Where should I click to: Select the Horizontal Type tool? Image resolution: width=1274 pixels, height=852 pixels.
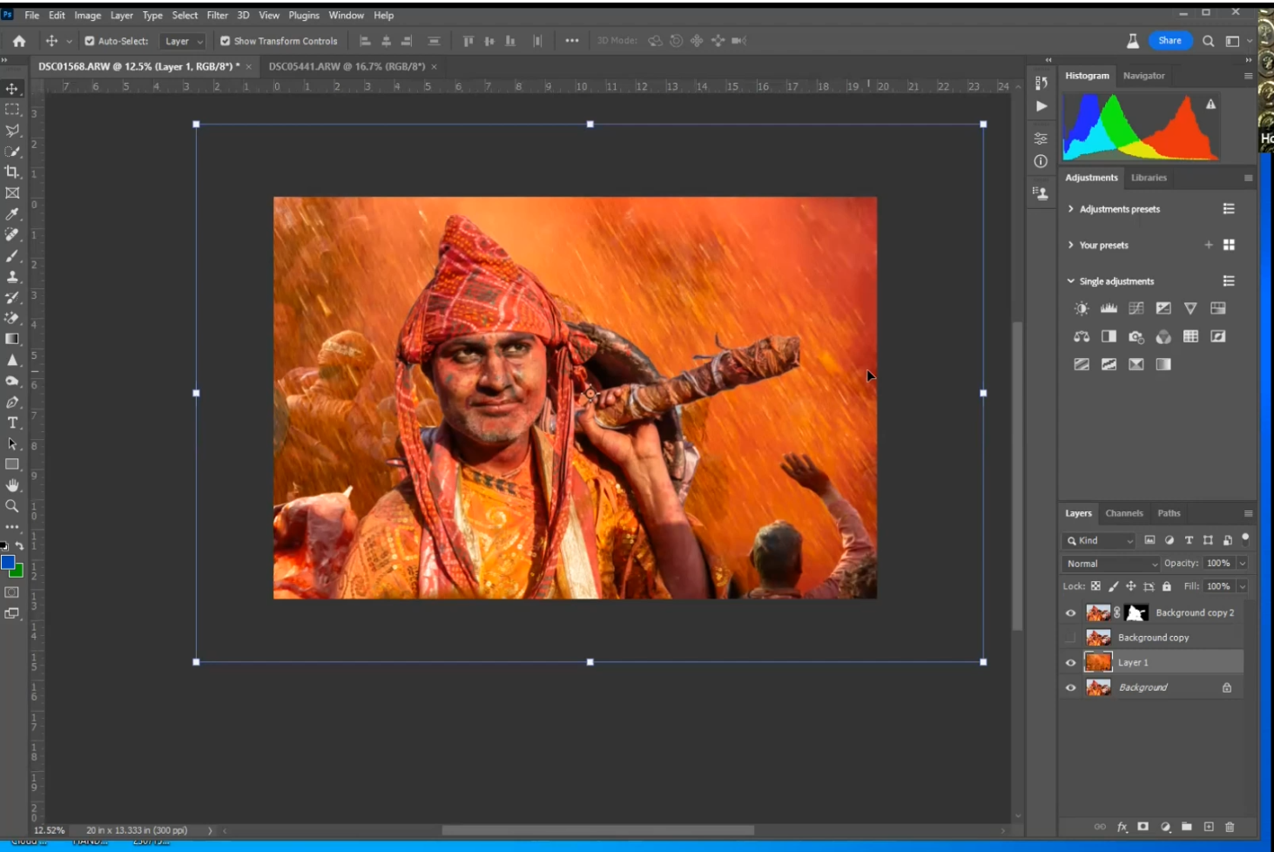pos(12,423)
